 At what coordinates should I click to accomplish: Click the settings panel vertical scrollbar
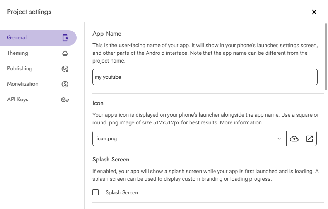tap(326, 57)
